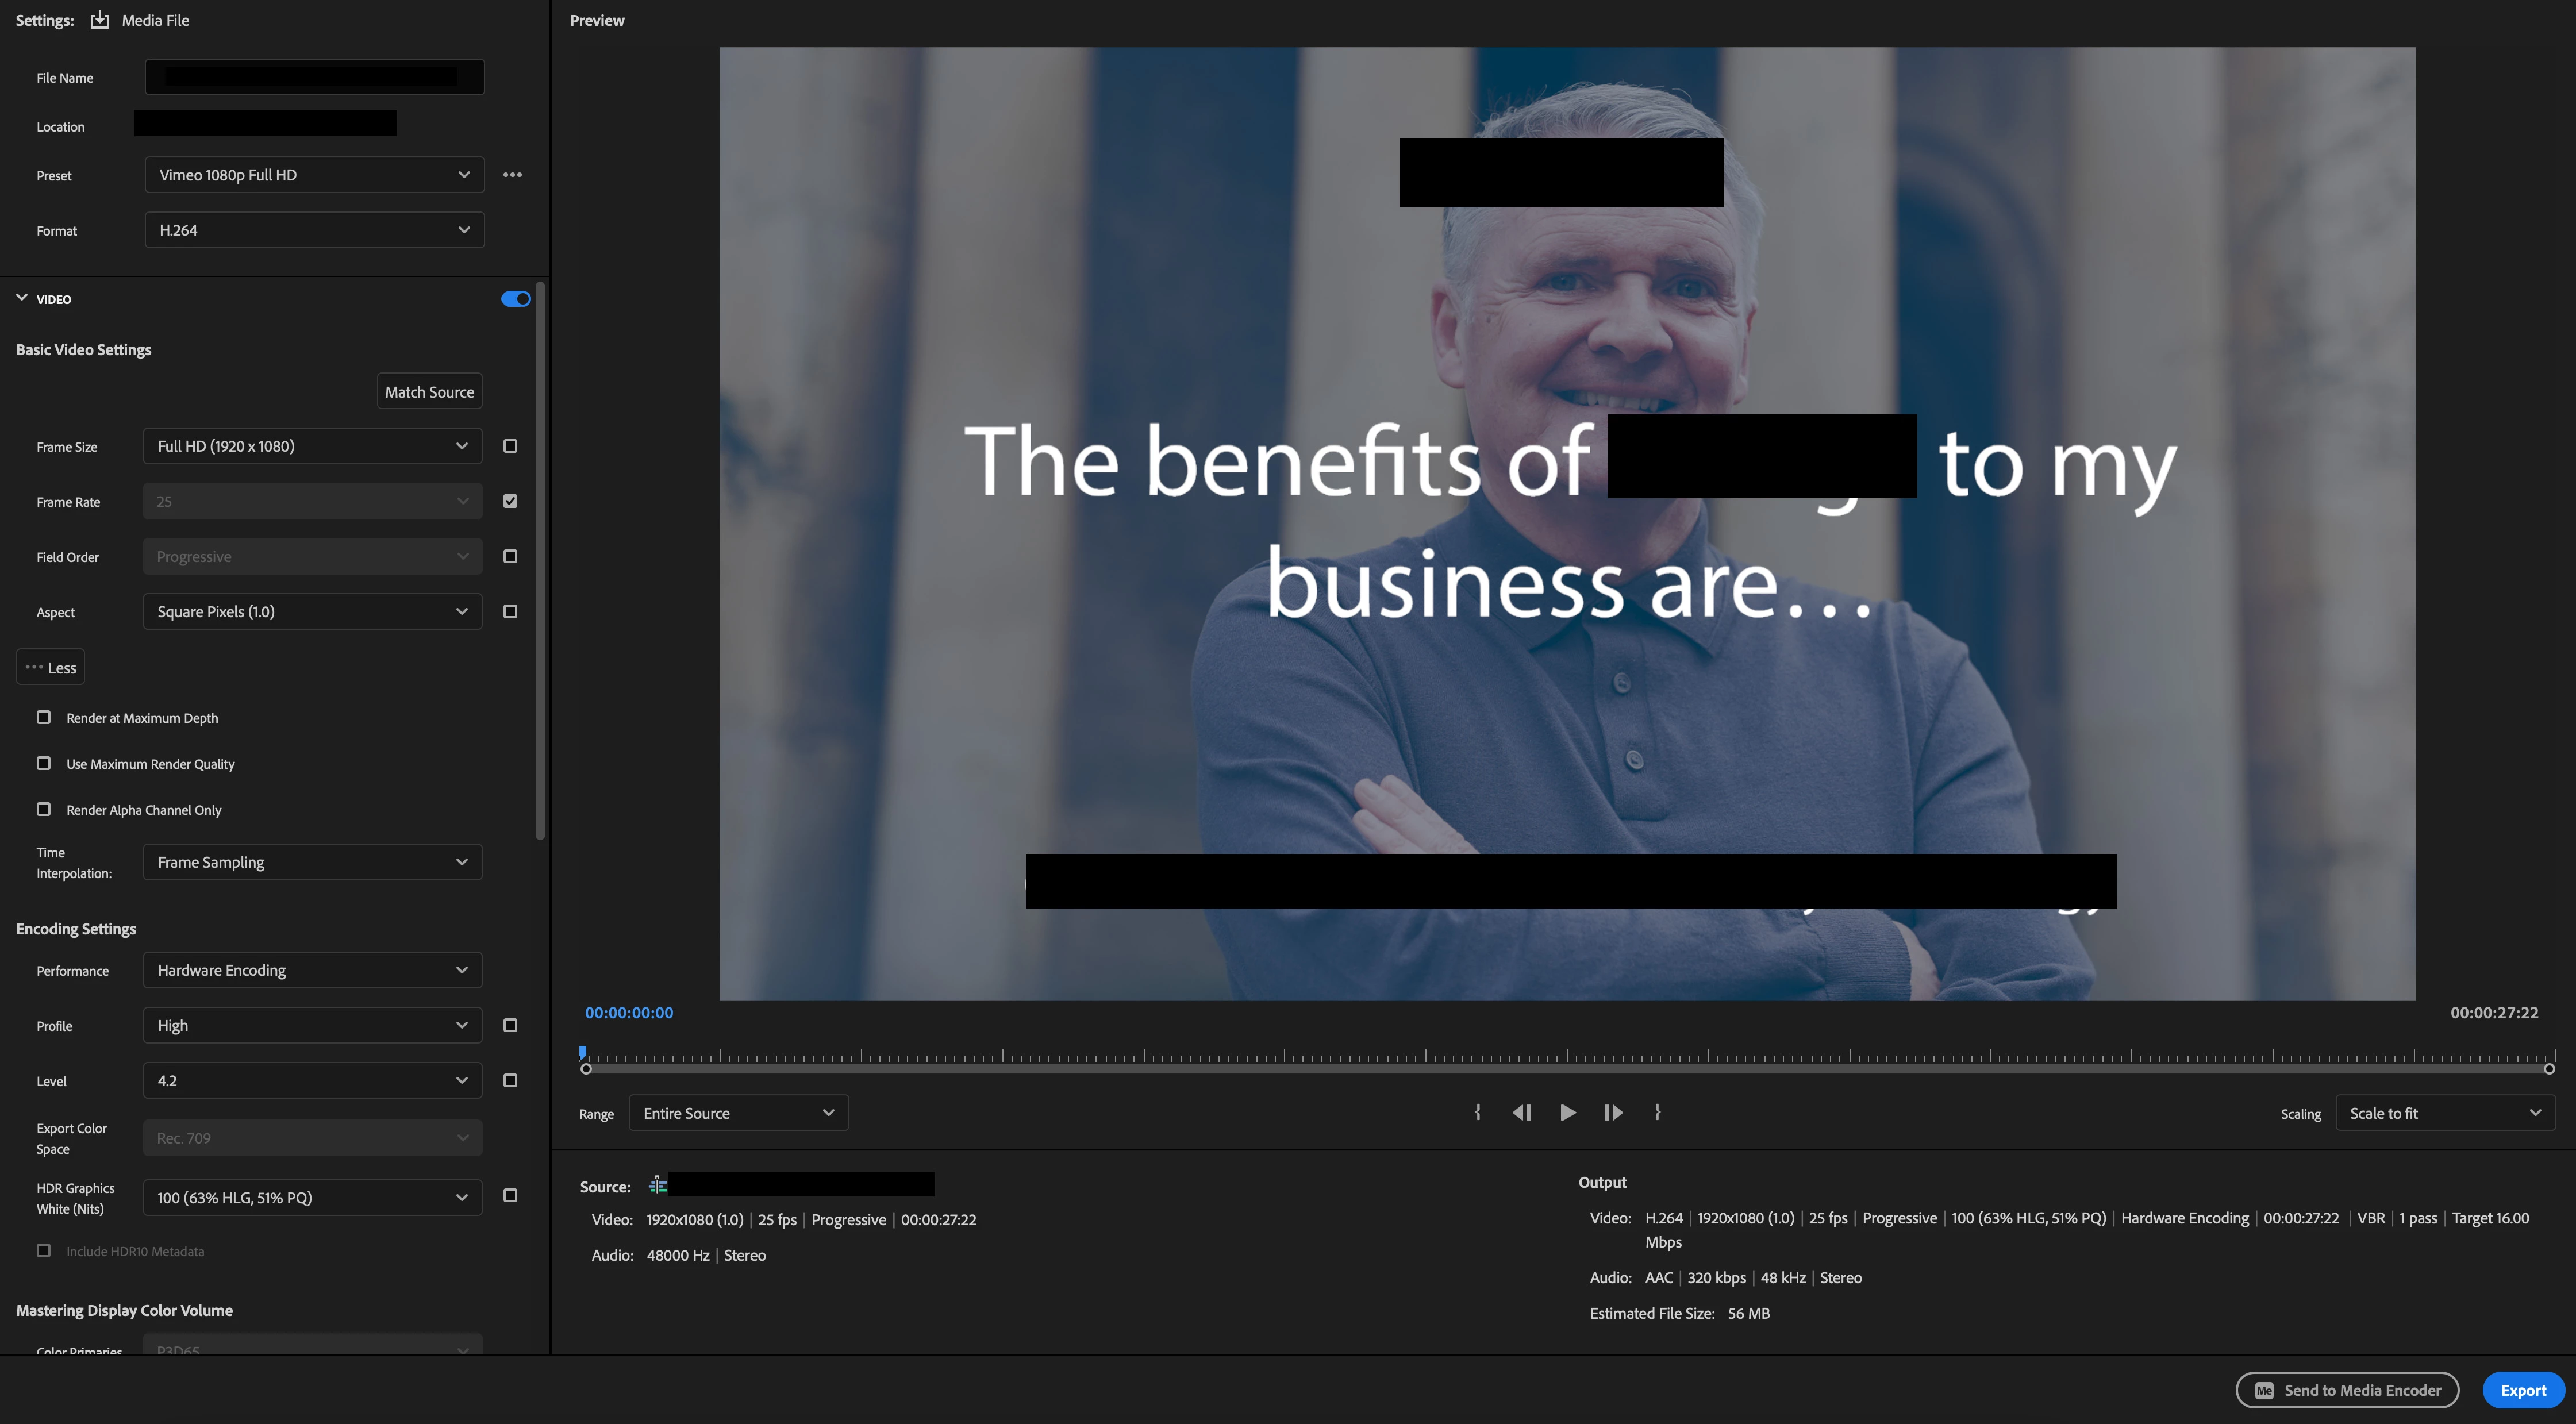Step forward one frame
This screenshot has height=1424, width=2576.
1612,1112
